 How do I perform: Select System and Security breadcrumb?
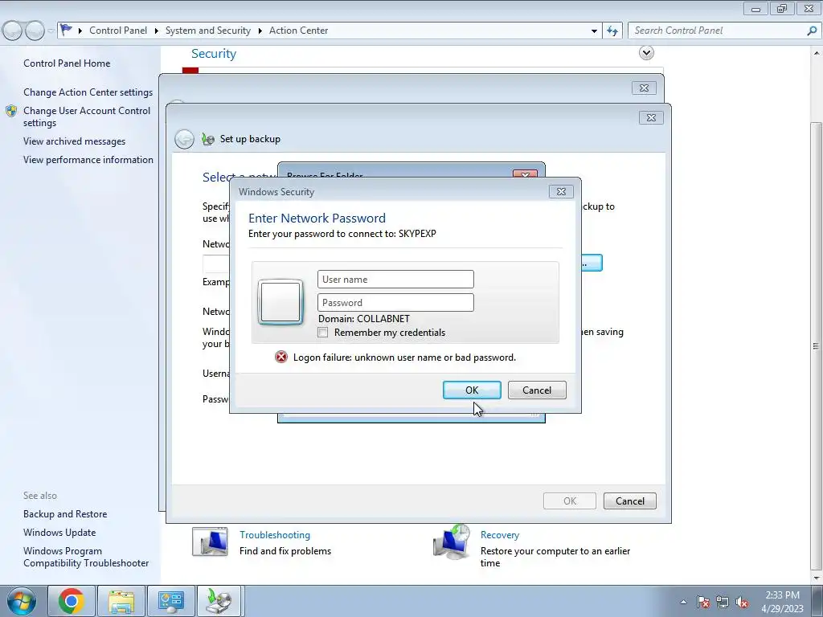[208, 31]
